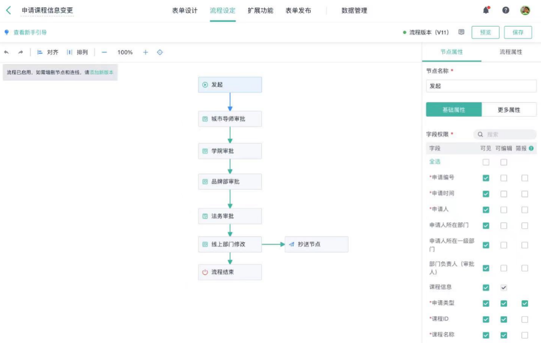This screenshot has width=541, height=343.
Task: Click the 保存 button
Action: (518, 33)
